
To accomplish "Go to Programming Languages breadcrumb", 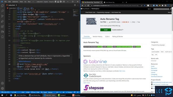I will tap(103, 12).
